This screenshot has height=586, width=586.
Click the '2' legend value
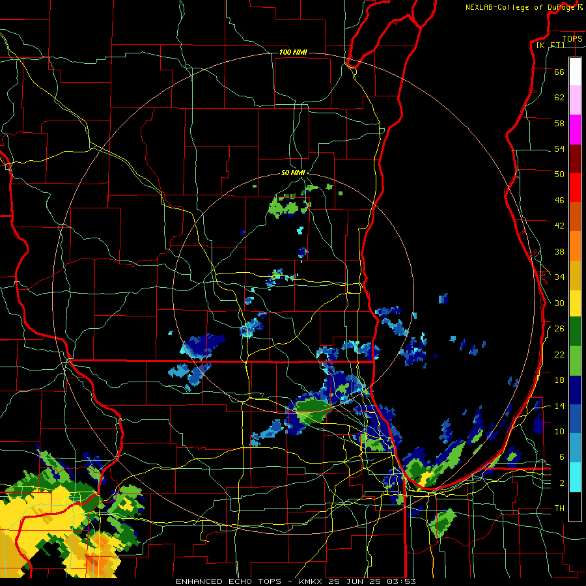[x=562, y=483]
